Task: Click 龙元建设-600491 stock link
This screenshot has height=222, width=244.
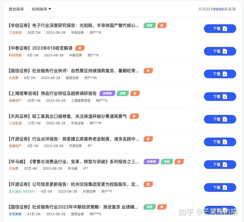Action: coord(22,191)
